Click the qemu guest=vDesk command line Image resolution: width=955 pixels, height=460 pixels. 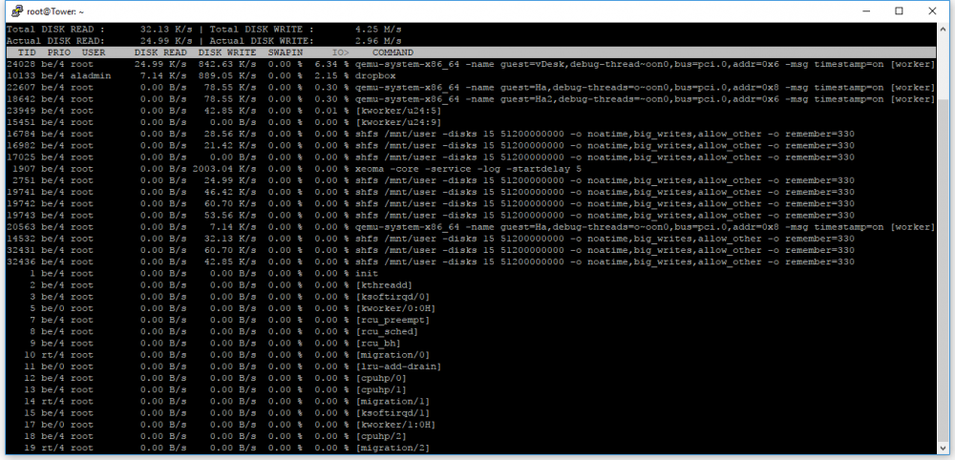(645, 65)
